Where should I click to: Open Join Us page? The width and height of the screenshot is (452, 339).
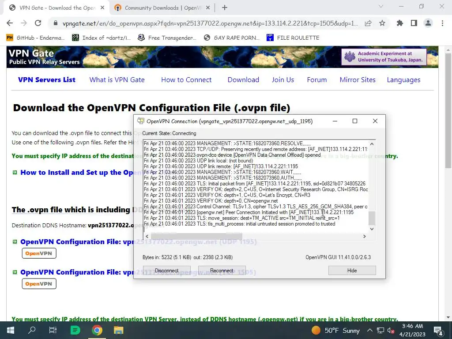point(283,80)
